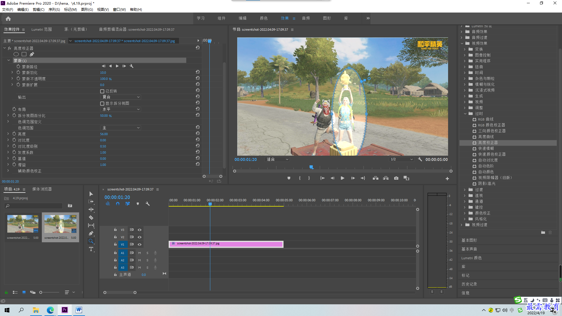This screenshot has width=562, height=316.
Task: Expand the 辅助颜色校正 section
Action: click(x=8, y=171)
